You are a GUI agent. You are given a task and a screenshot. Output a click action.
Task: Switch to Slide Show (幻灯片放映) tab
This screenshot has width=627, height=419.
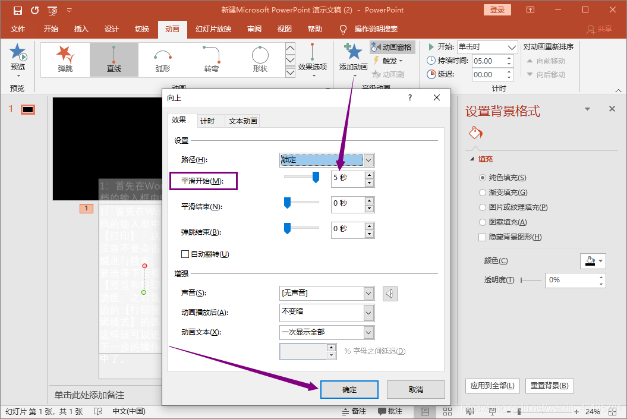click(213, 29)
